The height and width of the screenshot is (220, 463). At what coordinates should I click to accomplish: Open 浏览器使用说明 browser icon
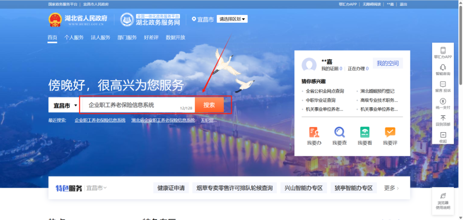[x=443, y=196]
